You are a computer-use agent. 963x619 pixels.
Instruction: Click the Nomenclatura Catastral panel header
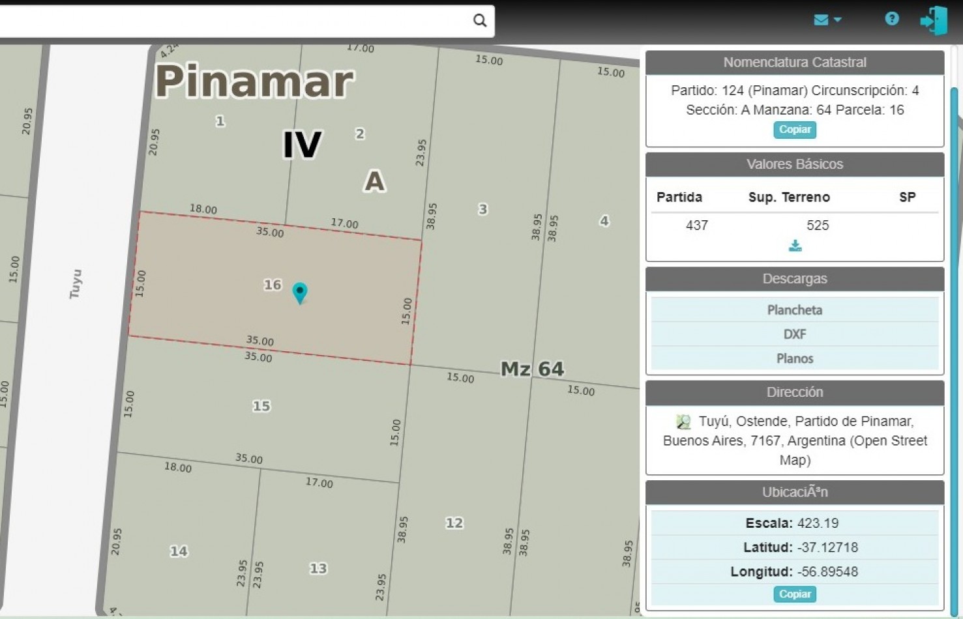[795, 63]
